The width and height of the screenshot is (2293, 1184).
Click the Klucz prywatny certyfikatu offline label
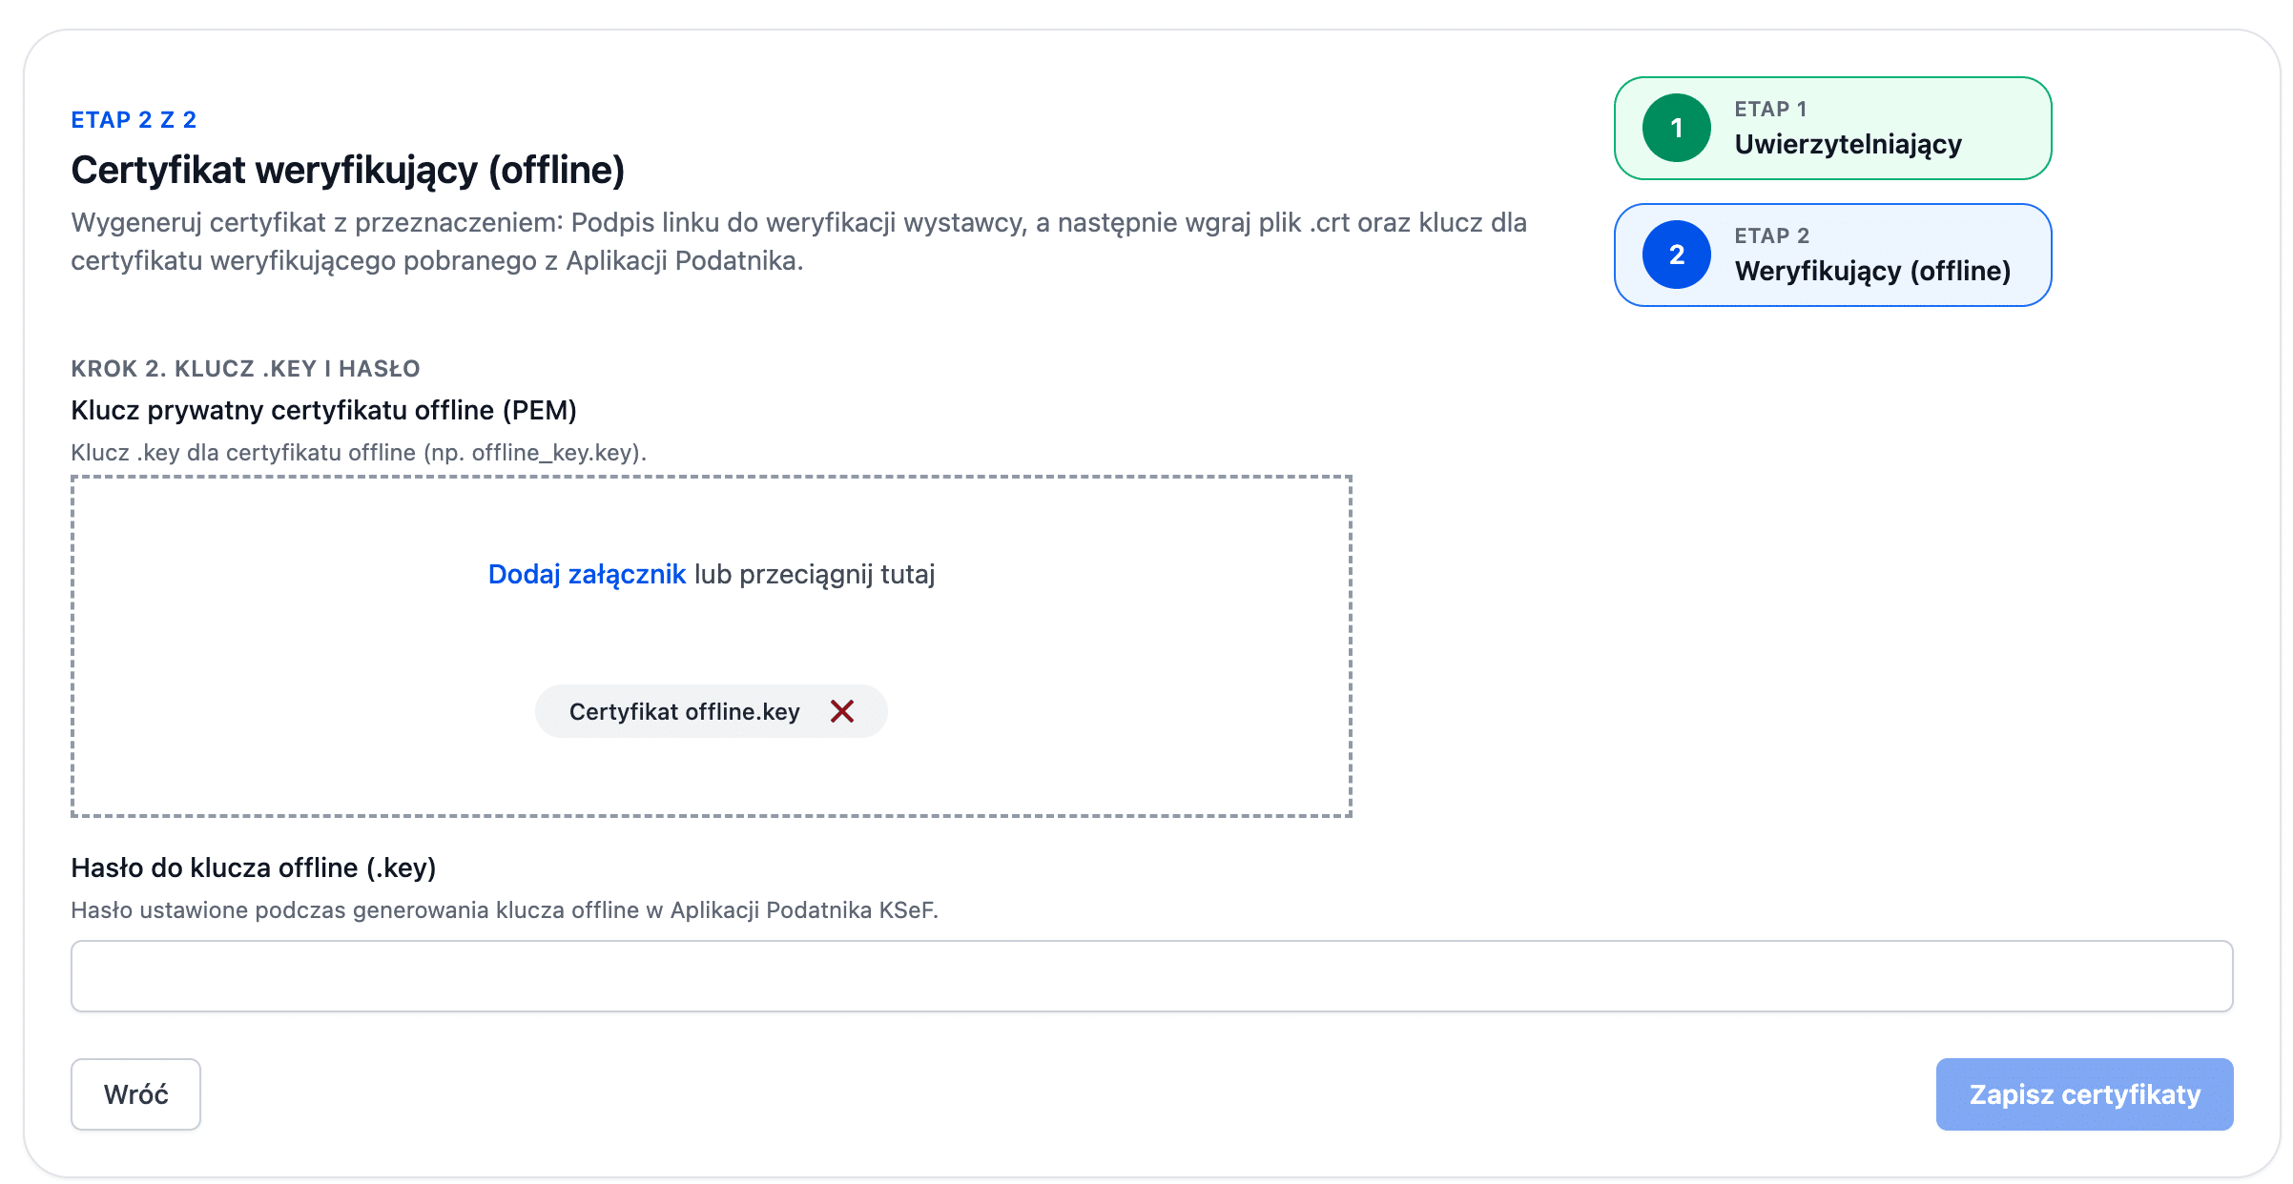[323, 410]
